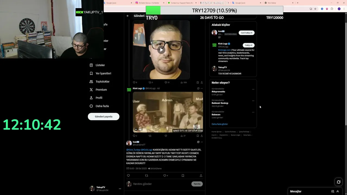Viewport: 347px width, 195px height.
Task: Compose new message in Mesajlar bar
Action: click(333, 191)
